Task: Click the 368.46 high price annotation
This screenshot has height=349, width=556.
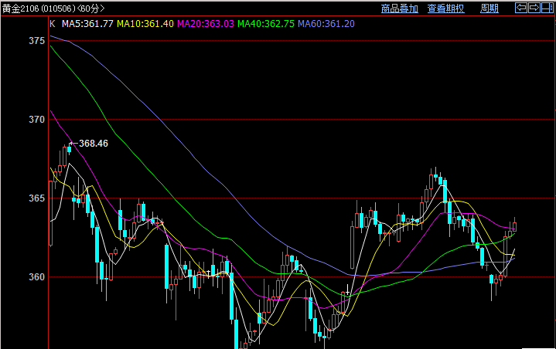Action: (x=94, y=144)
